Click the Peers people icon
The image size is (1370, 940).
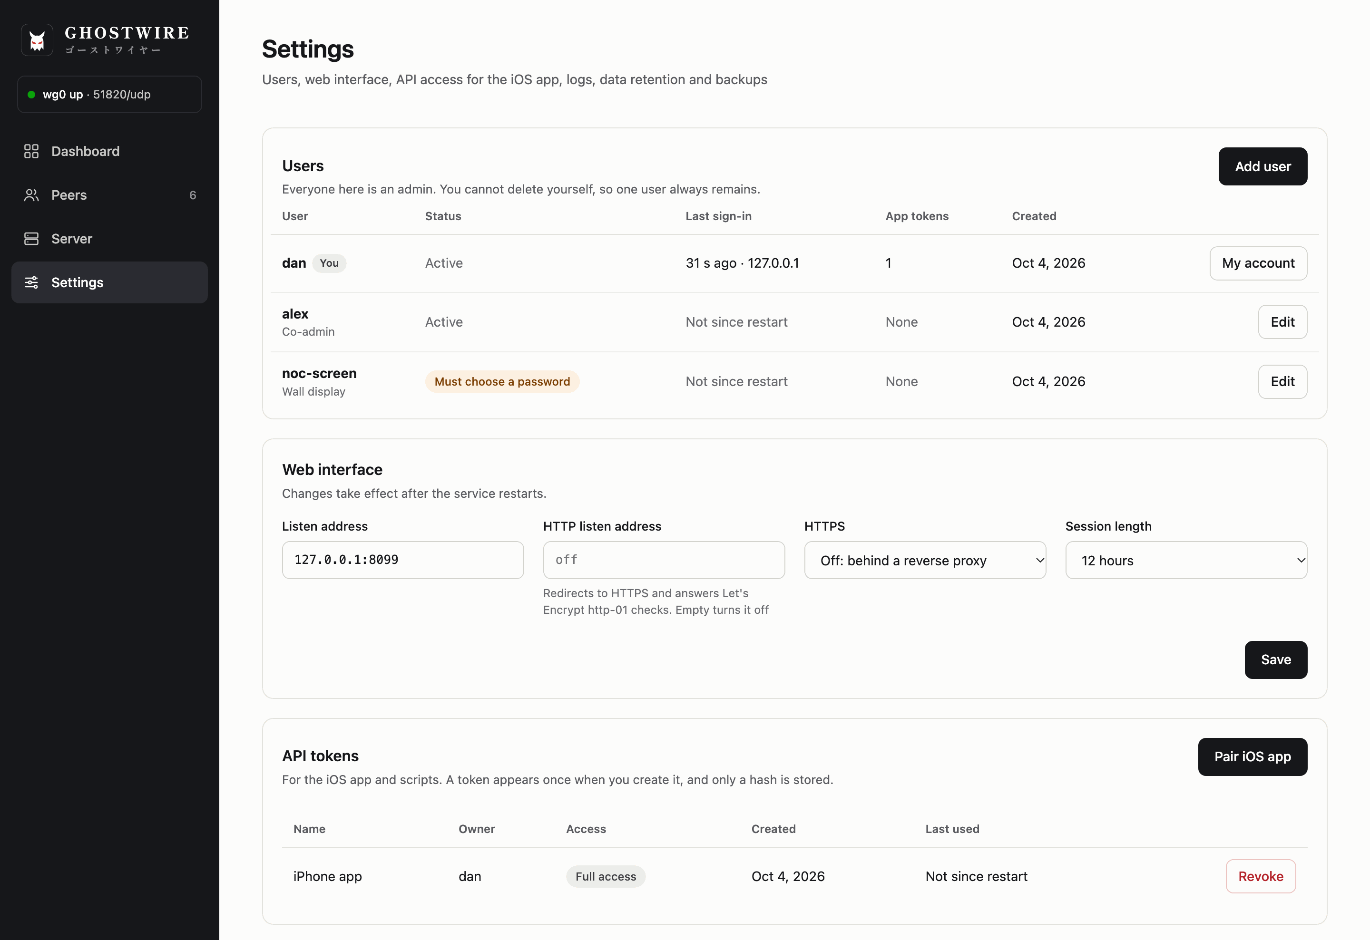(x=31, y=195)
